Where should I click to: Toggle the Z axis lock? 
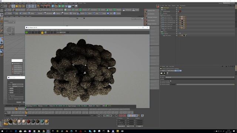[x=34, y=6]
